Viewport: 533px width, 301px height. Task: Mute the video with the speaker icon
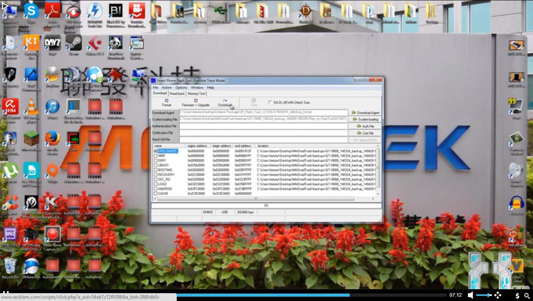pos(471,295)
